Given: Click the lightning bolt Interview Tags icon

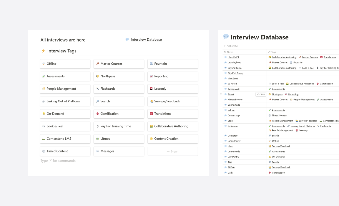Looking at the screenshot, I should pos(43,51).
